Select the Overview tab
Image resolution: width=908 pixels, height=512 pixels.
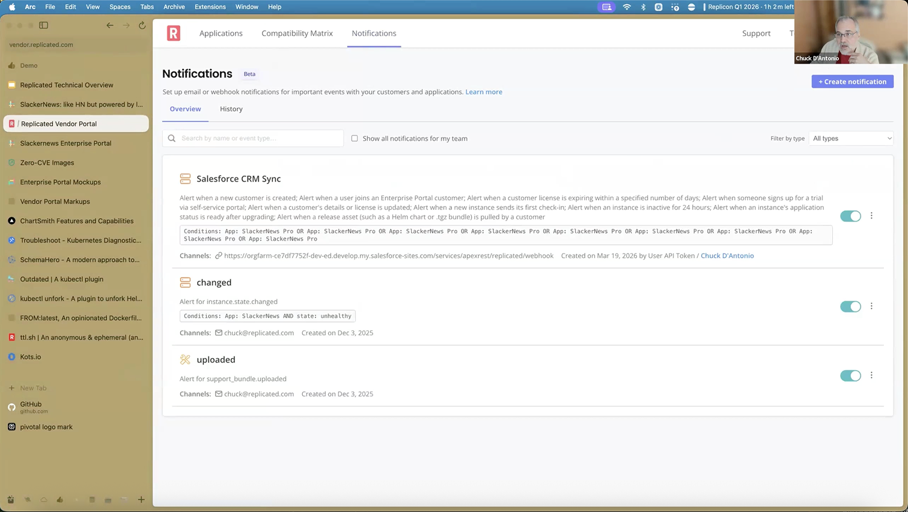(x=185, y=109)
